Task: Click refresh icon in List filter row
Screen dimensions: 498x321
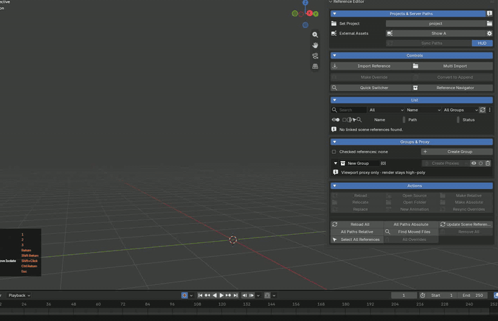Action: [483, 110]
